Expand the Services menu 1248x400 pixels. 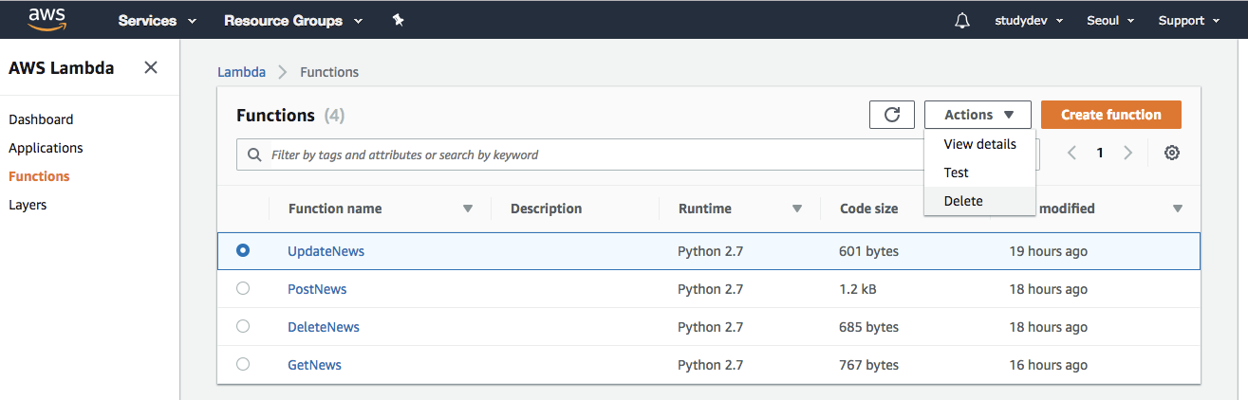click(158, 20)
